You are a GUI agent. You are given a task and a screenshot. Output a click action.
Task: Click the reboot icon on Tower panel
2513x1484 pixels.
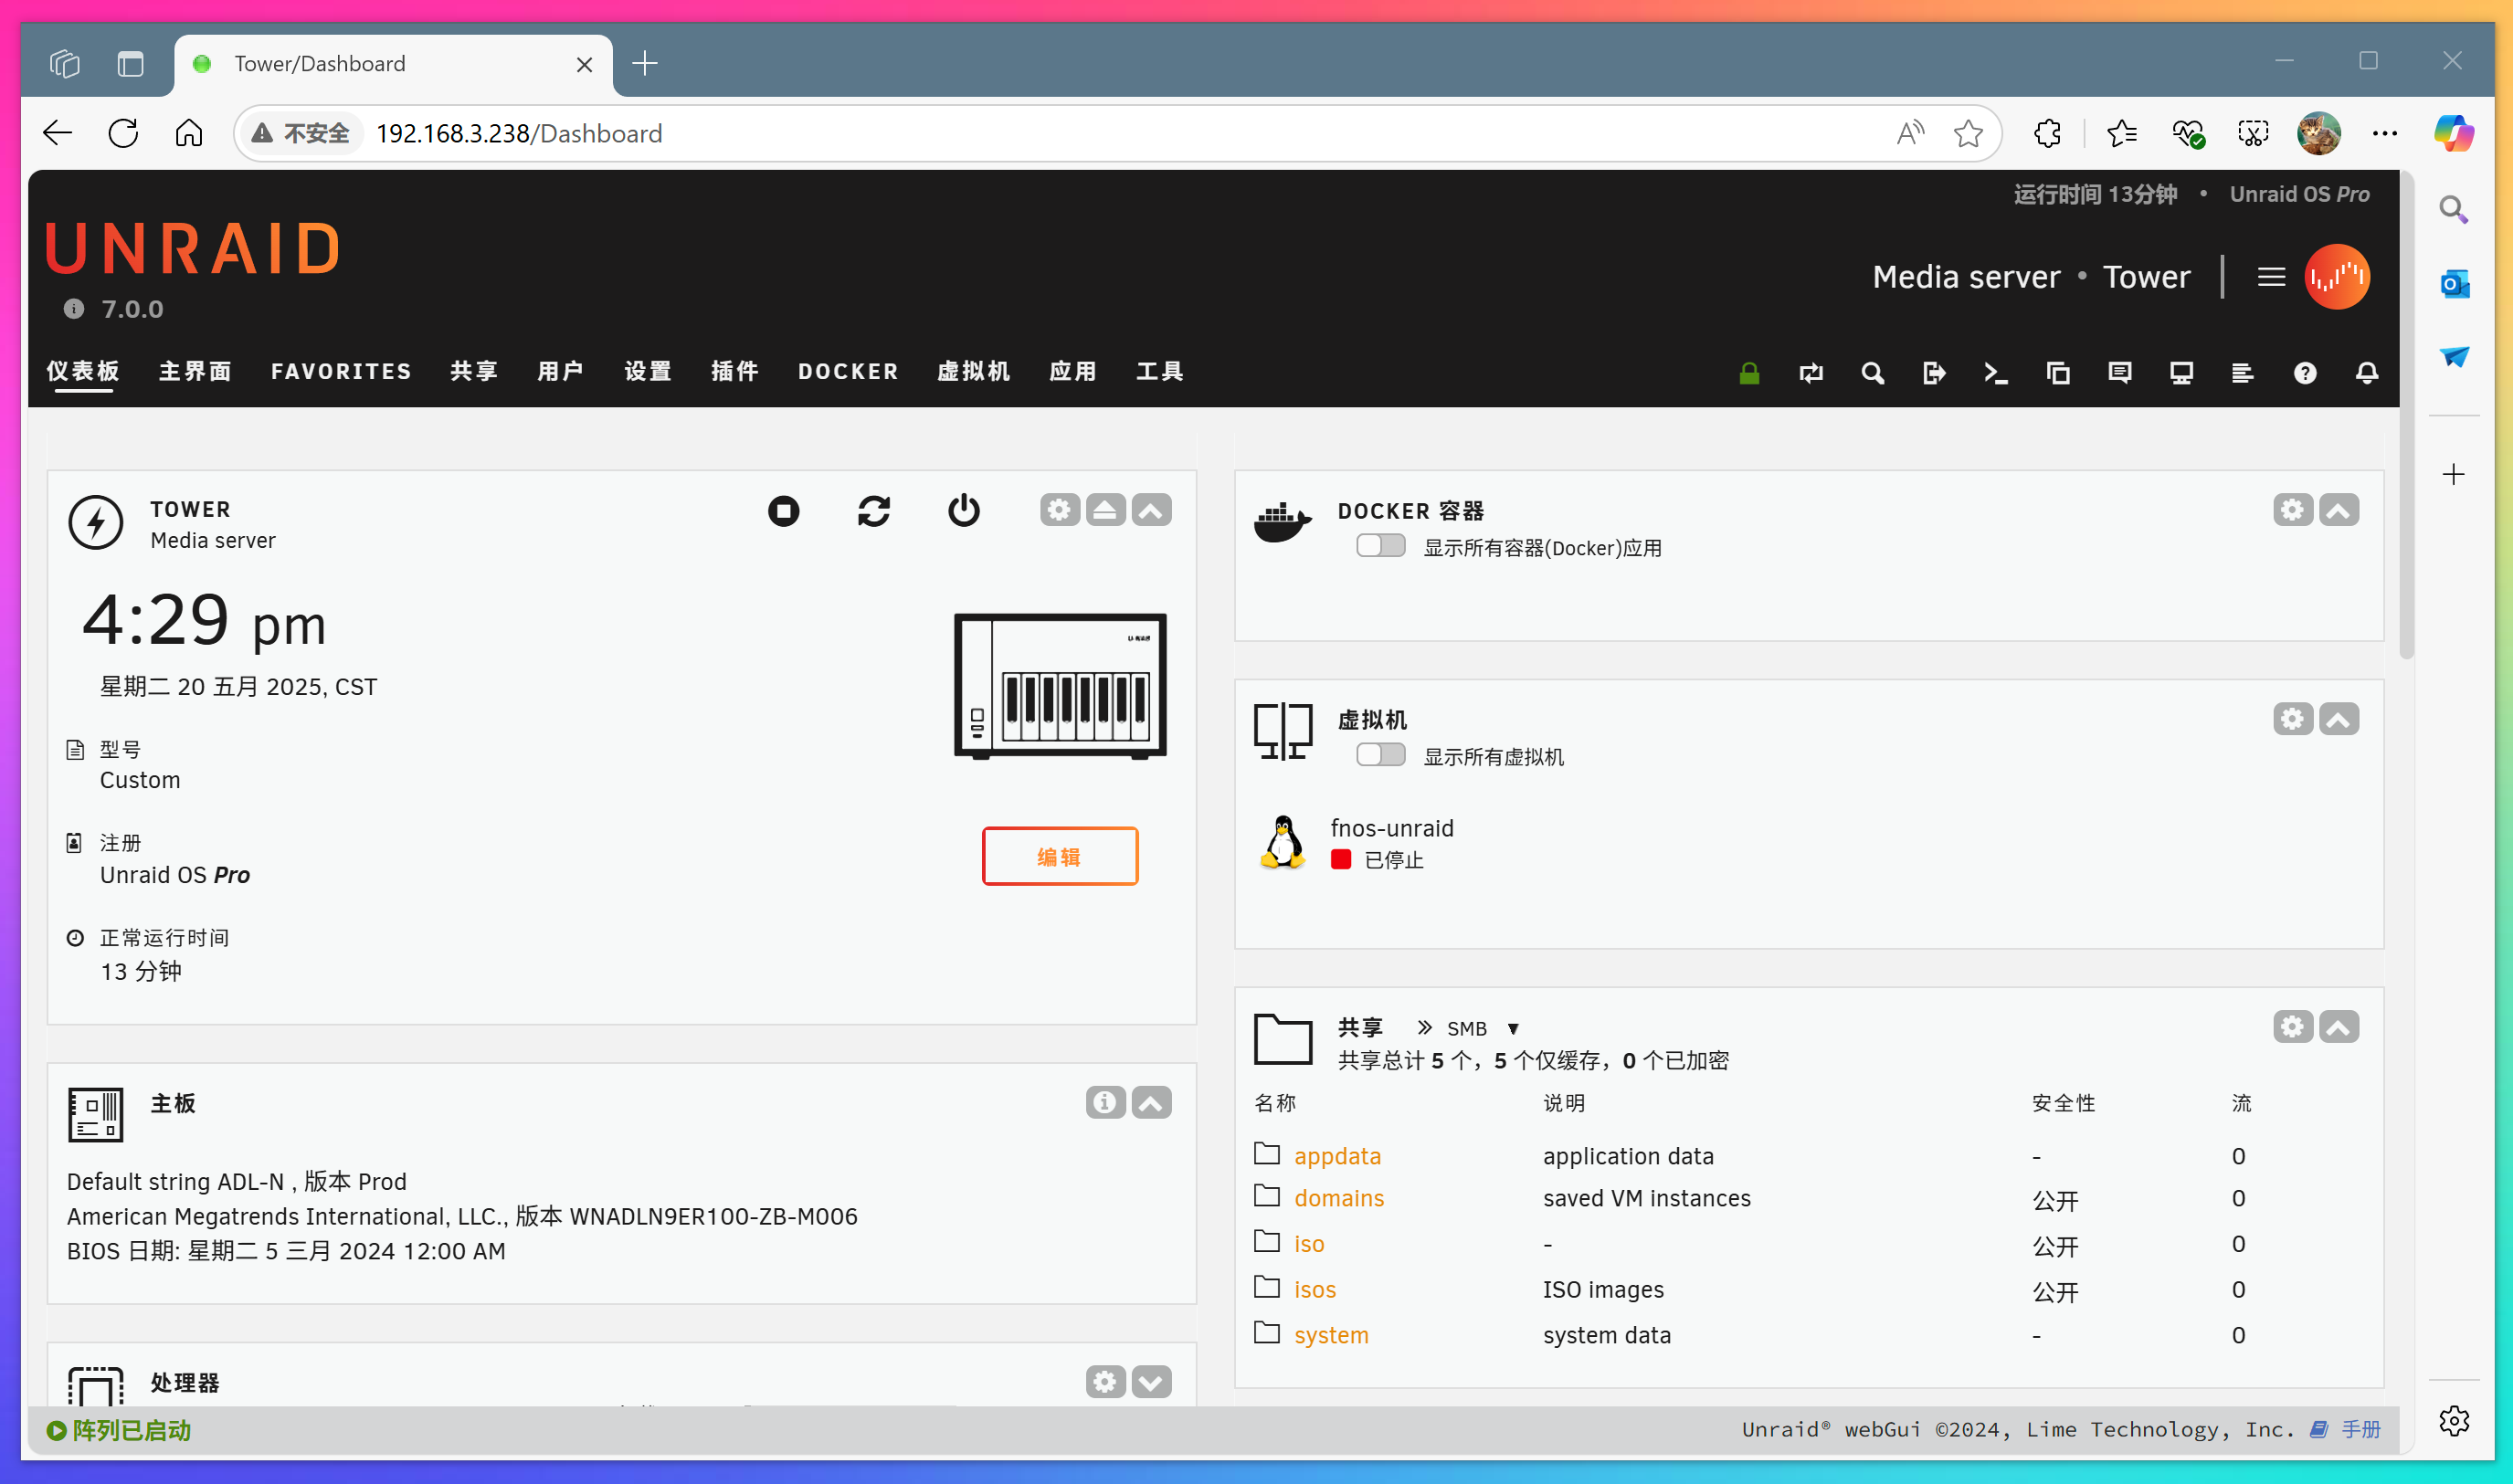coord(873,510)
